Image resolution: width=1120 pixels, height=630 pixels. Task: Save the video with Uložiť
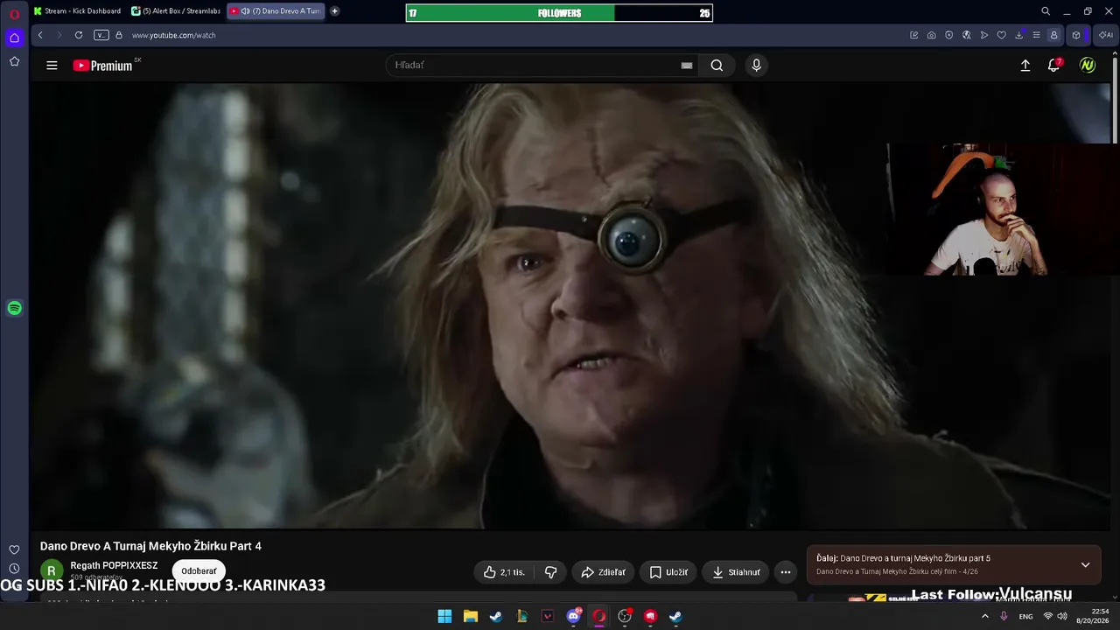click(668, 572)
